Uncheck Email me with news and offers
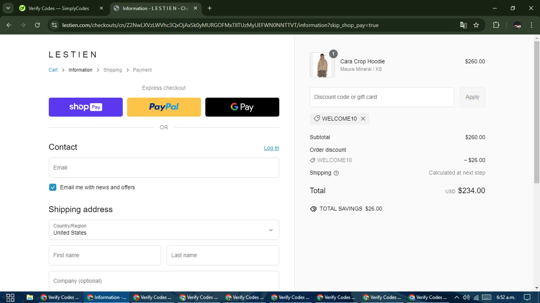 point(53,187)
